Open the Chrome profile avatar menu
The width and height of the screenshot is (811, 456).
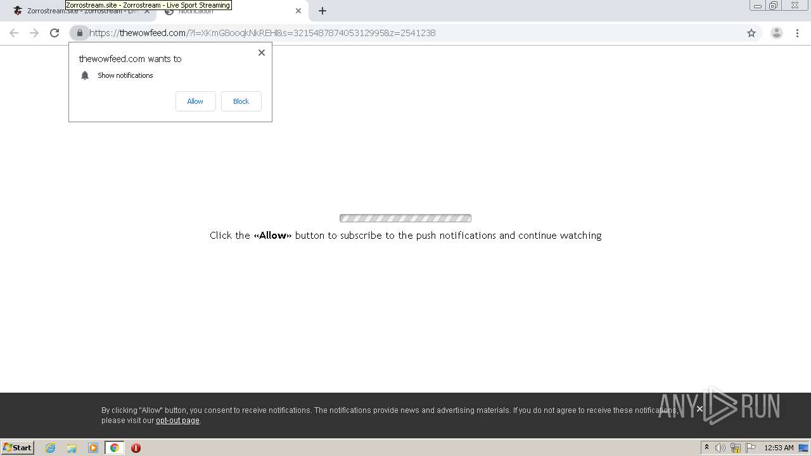tap(777, 33)
